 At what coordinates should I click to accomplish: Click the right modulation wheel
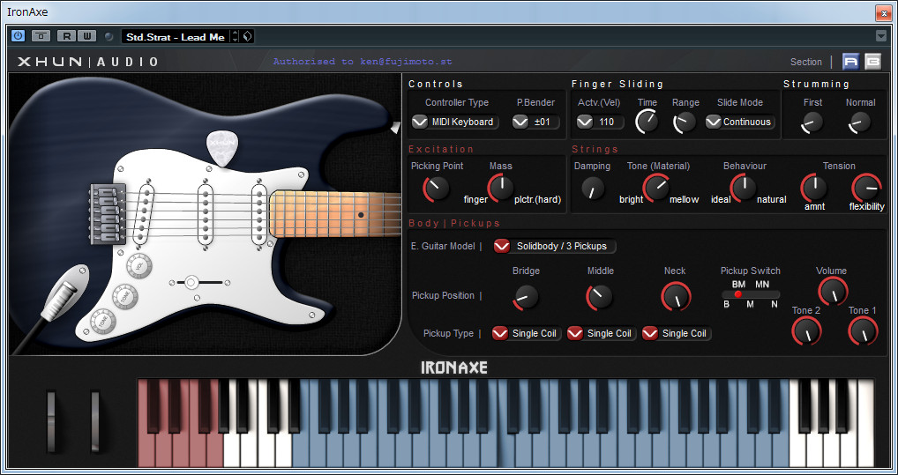coord(95,420)
